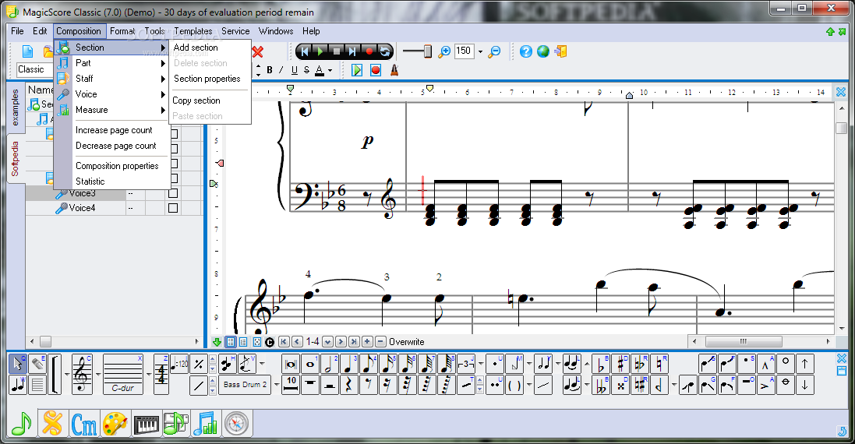Select the quarter note duration
Image resolution: width=855 pixels, height=444 pixels.
[348, 364]
